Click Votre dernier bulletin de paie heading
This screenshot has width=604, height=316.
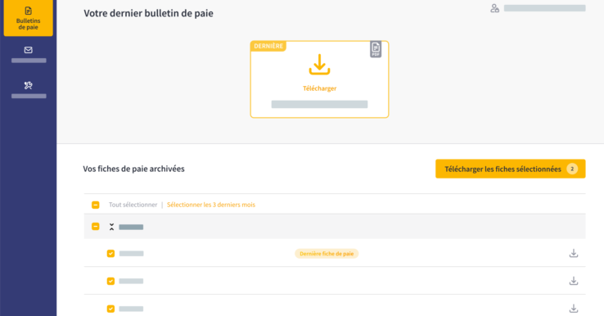coord(148,13)
